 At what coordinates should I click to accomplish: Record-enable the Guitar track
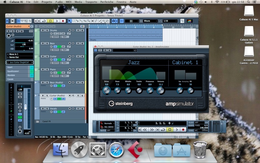[x=70, y=56]
